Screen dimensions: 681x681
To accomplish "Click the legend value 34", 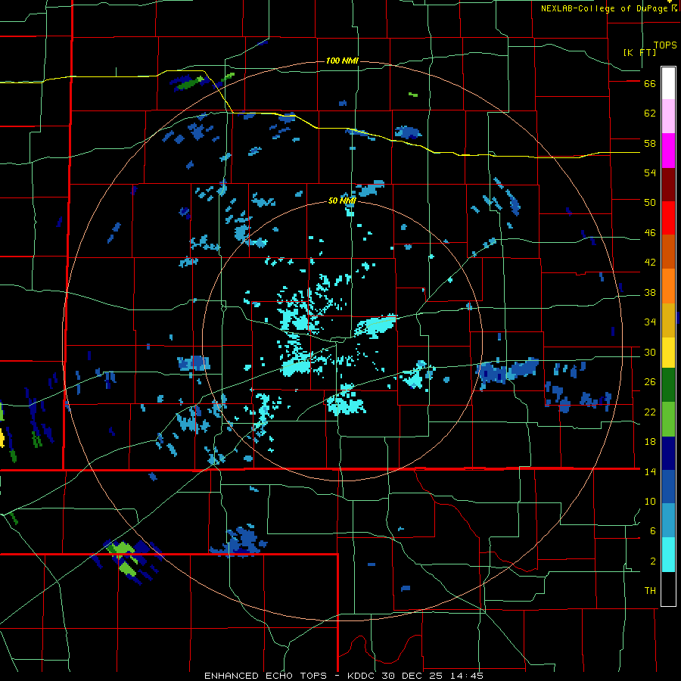I will (x=650, y=322).
